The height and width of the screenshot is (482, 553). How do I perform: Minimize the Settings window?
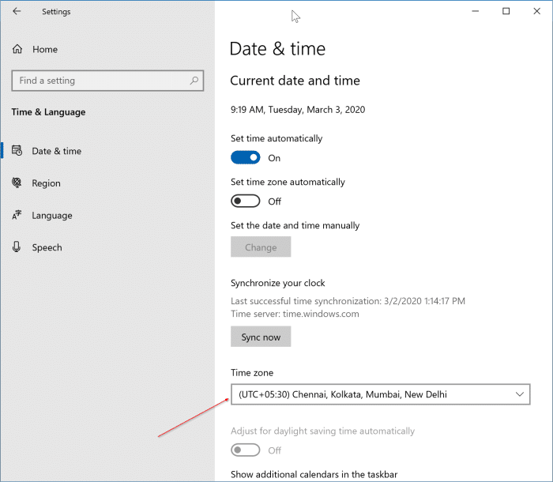point(476,11)
